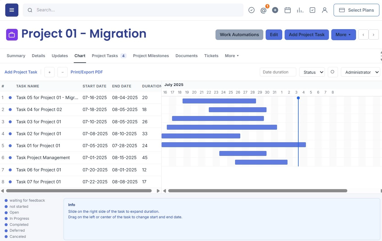Click the END DATE column header

[122, 86]
